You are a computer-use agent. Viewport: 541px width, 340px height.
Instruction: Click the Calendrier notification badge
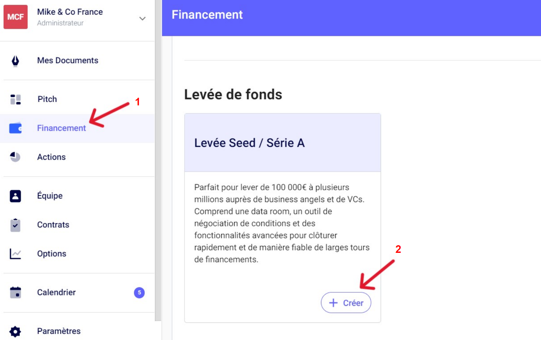coord(139,293)
